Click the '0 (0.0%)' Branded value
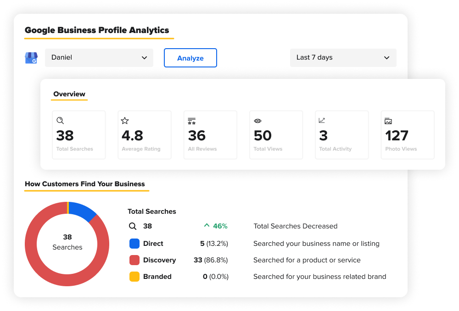Viewport: 459px width, 311px height. pyautogui.click(x=216, y=277)
